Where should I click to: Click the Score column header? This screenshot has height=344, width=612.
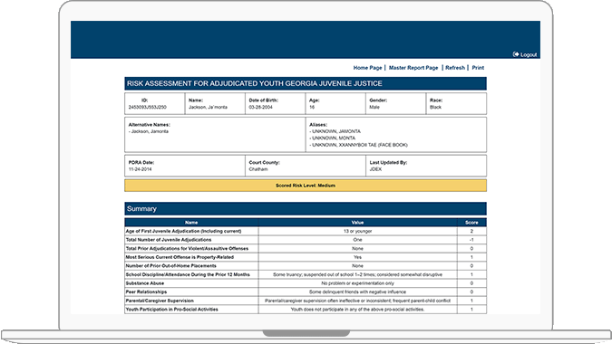tap(471, 223)
